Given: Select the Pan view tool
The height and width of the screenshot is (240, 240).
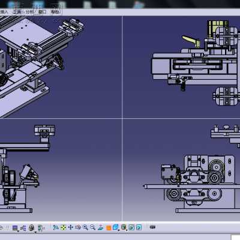Looking at the screenshot, I should (71, 227).
